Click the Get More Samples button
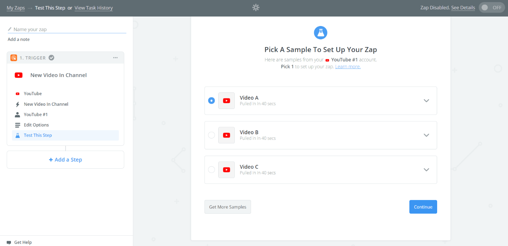508x246 pixels. pos(227,207)
